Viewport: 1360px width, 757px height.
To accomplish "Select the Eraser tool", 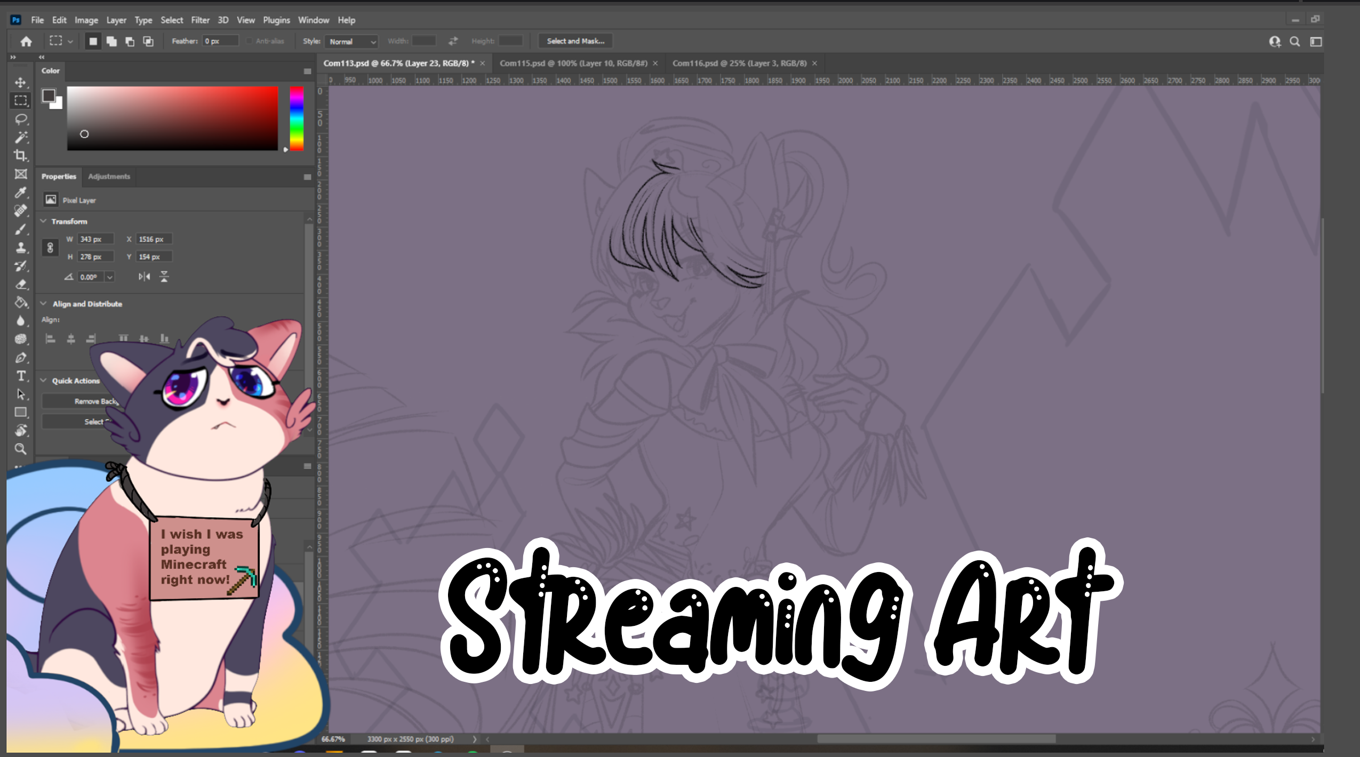I will coord(20,284).
